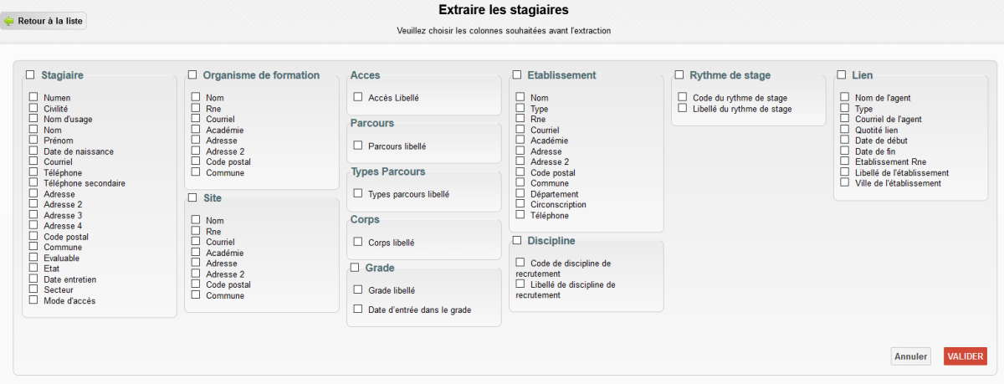1004x384 pixels.
Task: Check Ville de l'établissement under Lien
Action: pos(845,182)
